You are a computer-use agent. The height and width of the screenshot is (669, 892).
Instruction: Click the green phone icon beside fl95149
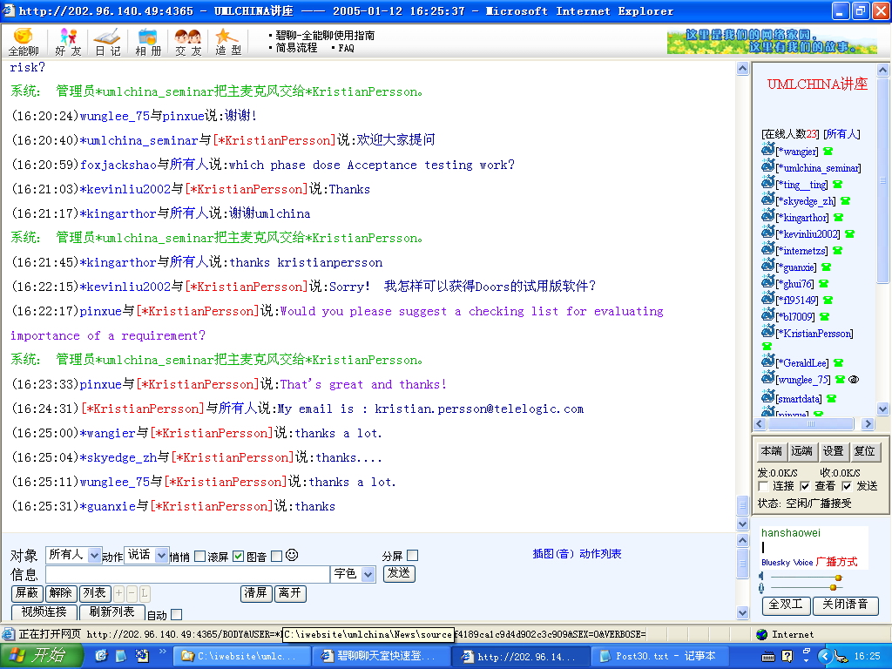pyautogui.click(x=828, y=300)
